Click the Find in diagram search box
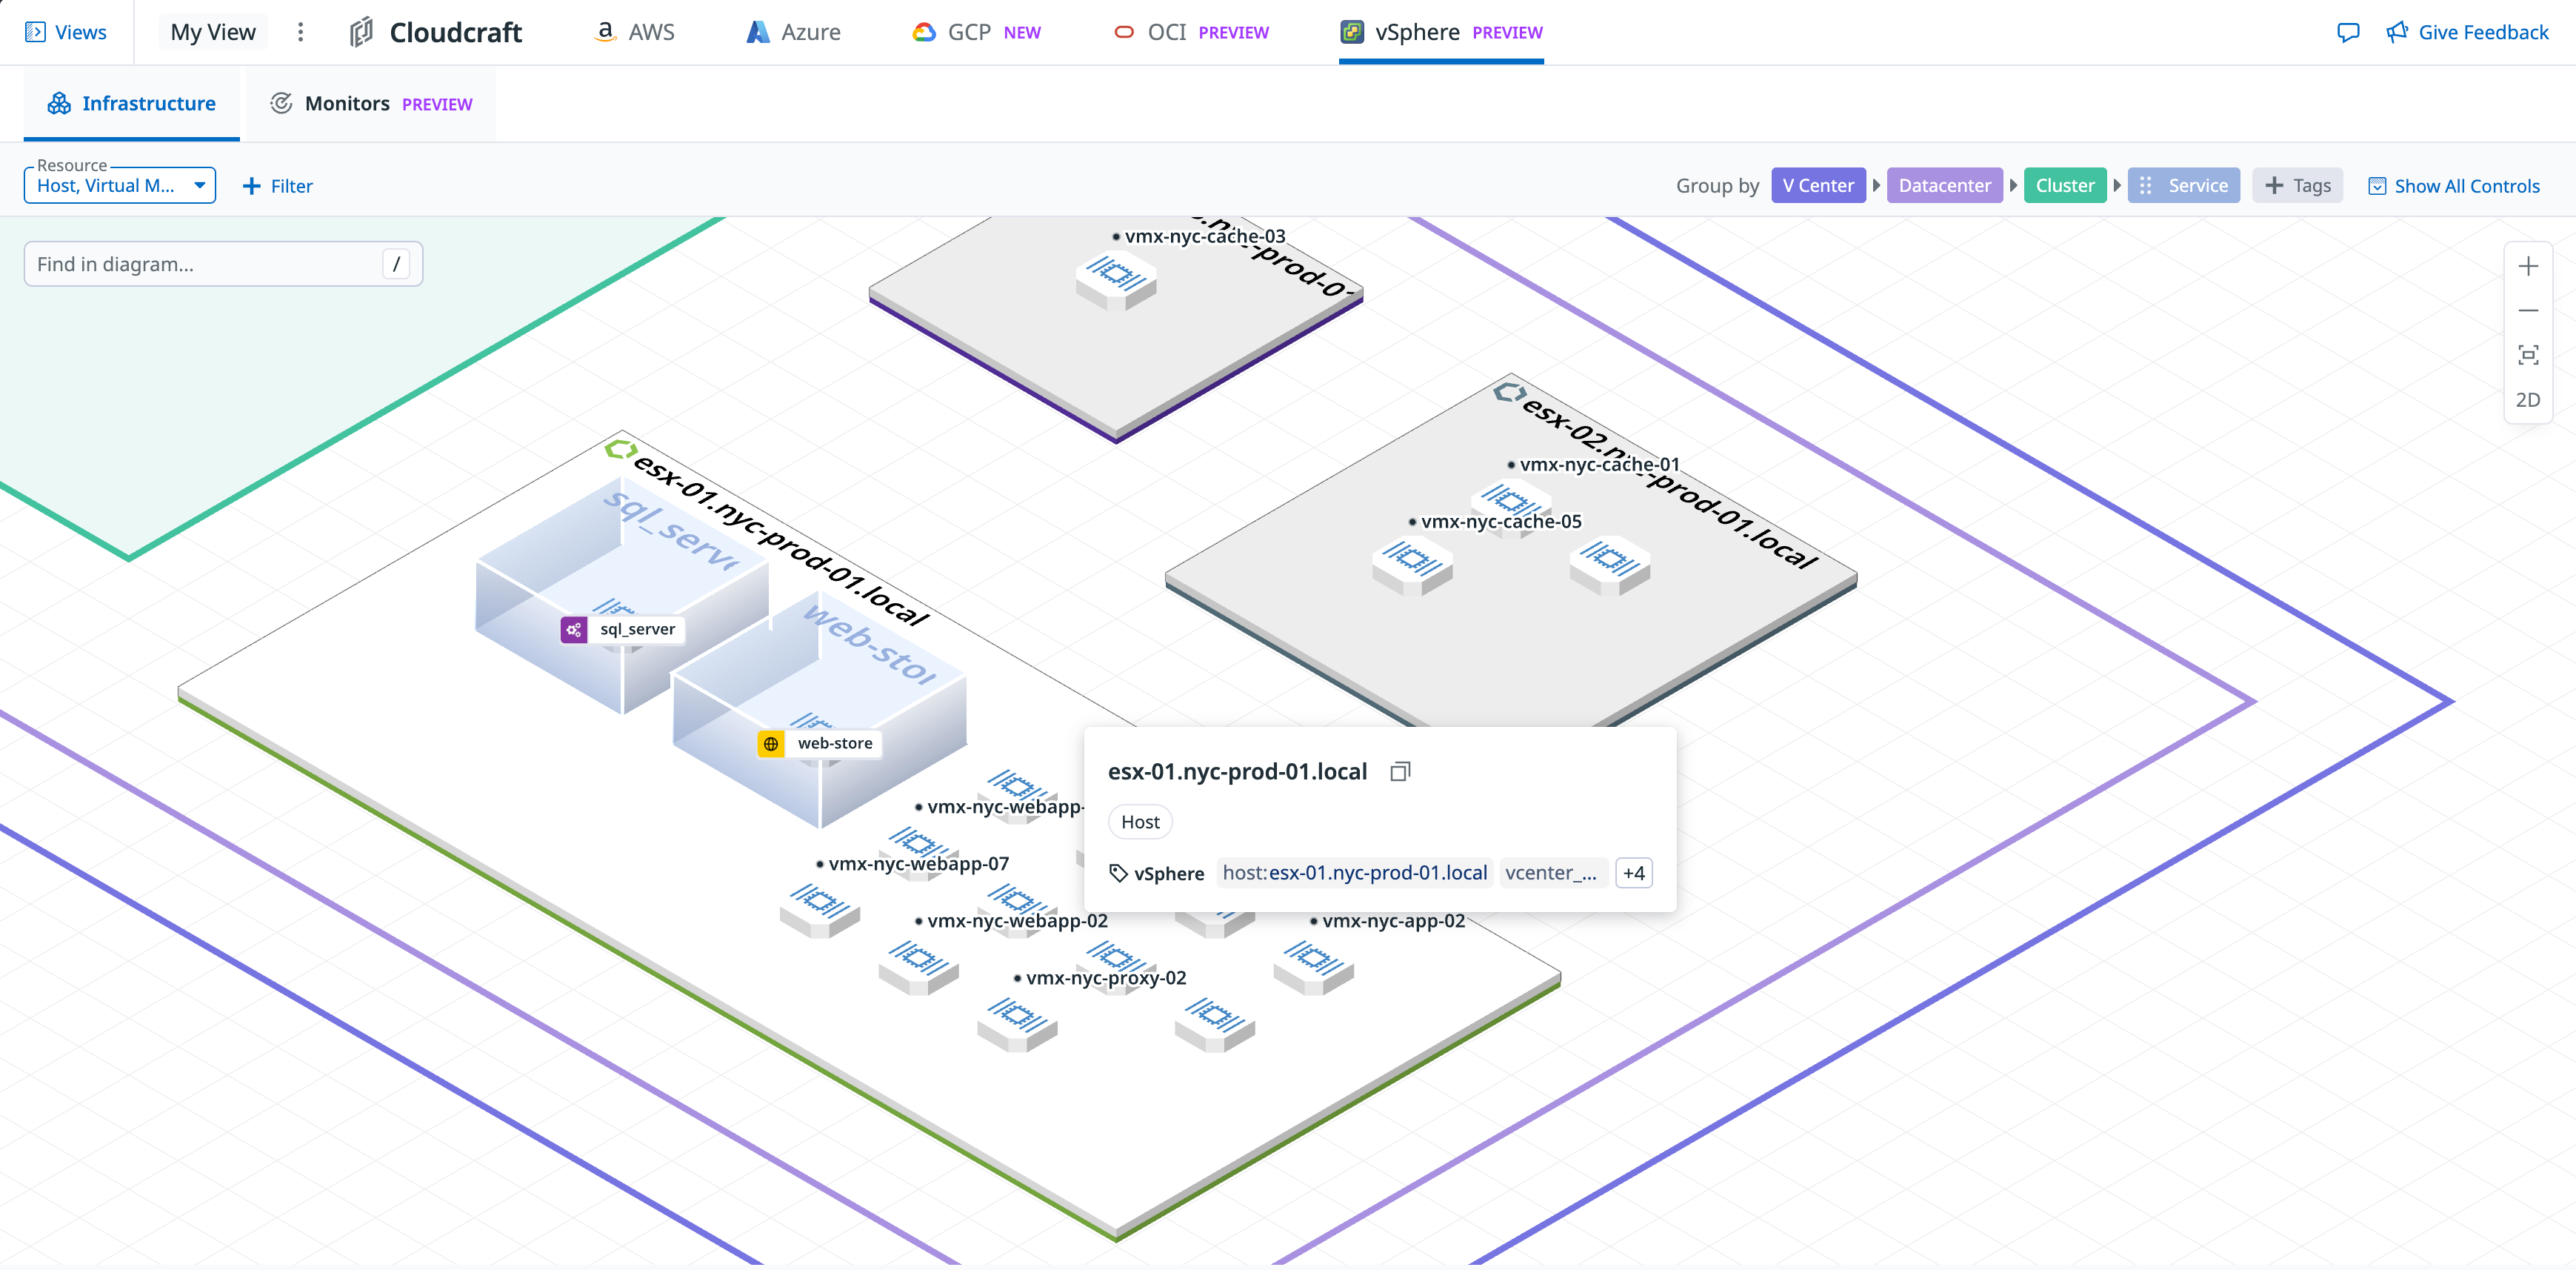This screenshot has width=2576, height=1270. click(223, 265)
